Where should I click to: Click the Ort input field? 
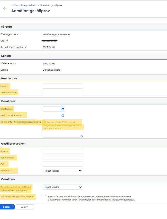[63, 164]
